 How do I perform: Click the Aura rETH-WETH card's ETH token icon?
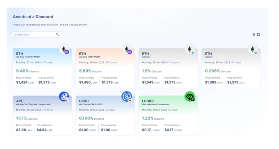point(127,49)
